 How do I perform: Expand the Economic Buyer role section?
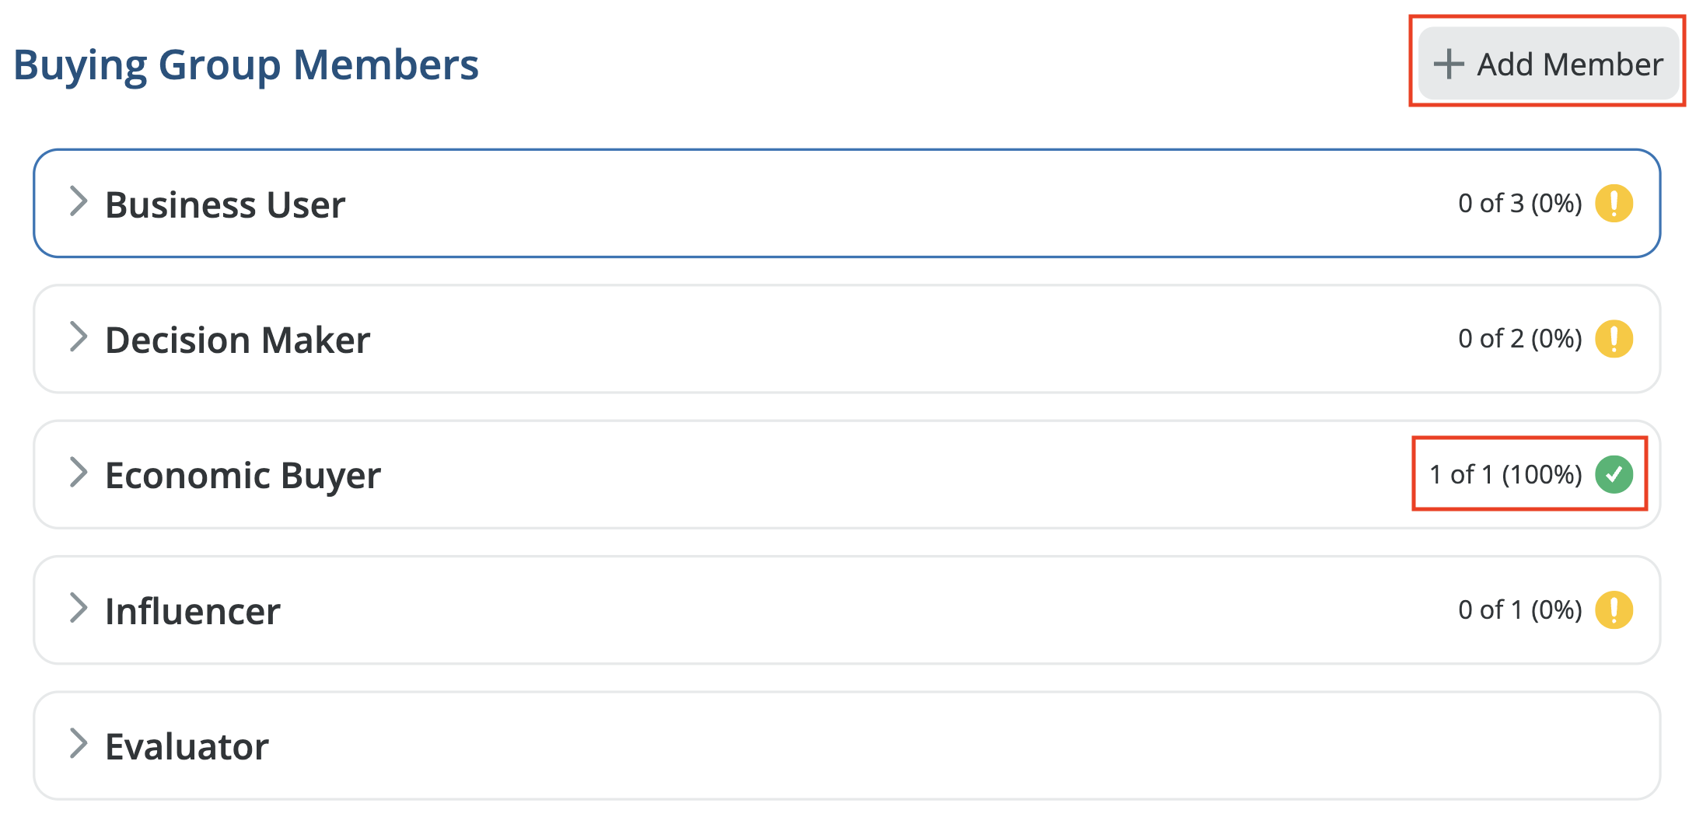pos(241,474)
